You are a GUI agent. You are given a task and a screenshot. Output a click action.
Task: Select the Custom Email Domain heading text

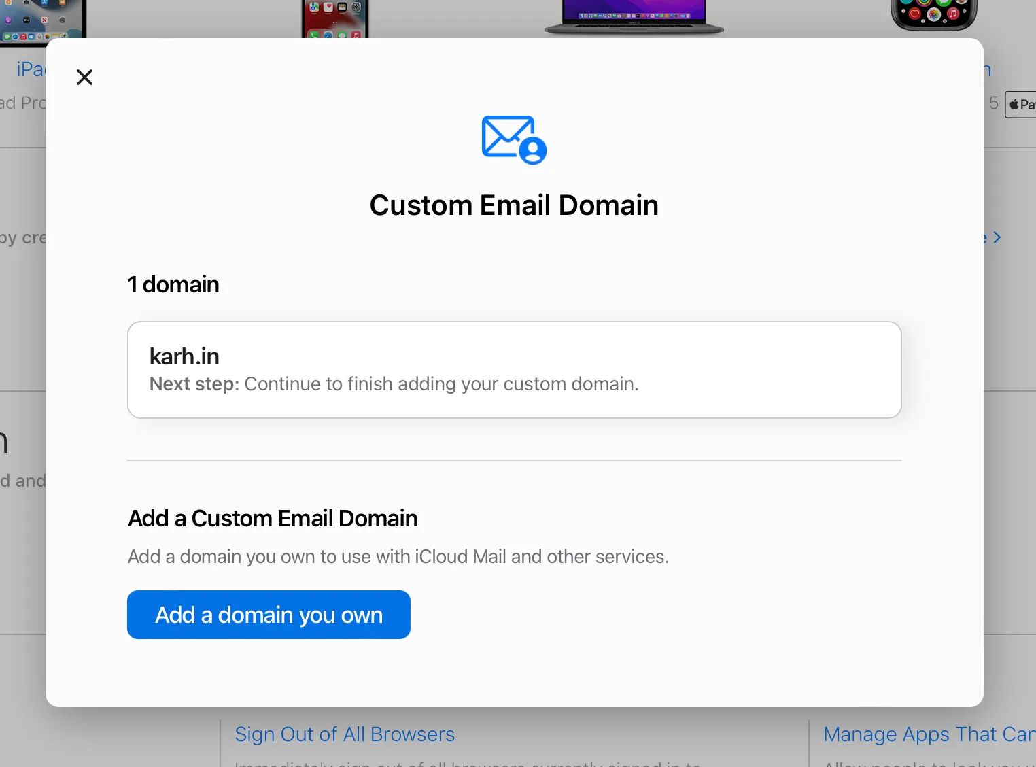pyautogui.click(x=514, y=205)
